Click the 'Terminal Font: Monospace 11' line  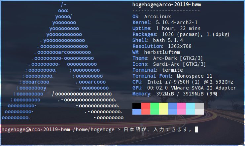point(172,76)
